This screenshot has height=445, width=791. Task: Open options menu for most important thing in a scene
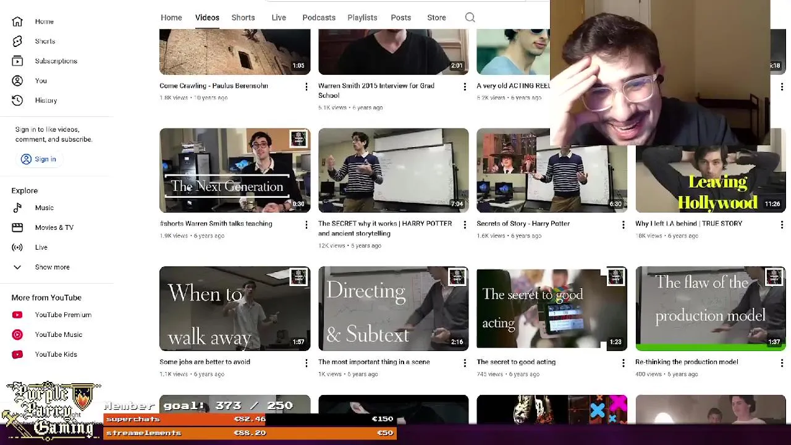pos(465,363)
